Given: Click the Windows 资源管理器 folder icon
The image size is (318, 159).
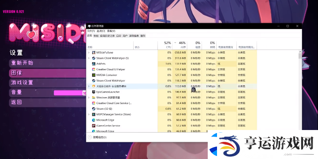Looking at the screenshot, I should [x=94, y=98].
